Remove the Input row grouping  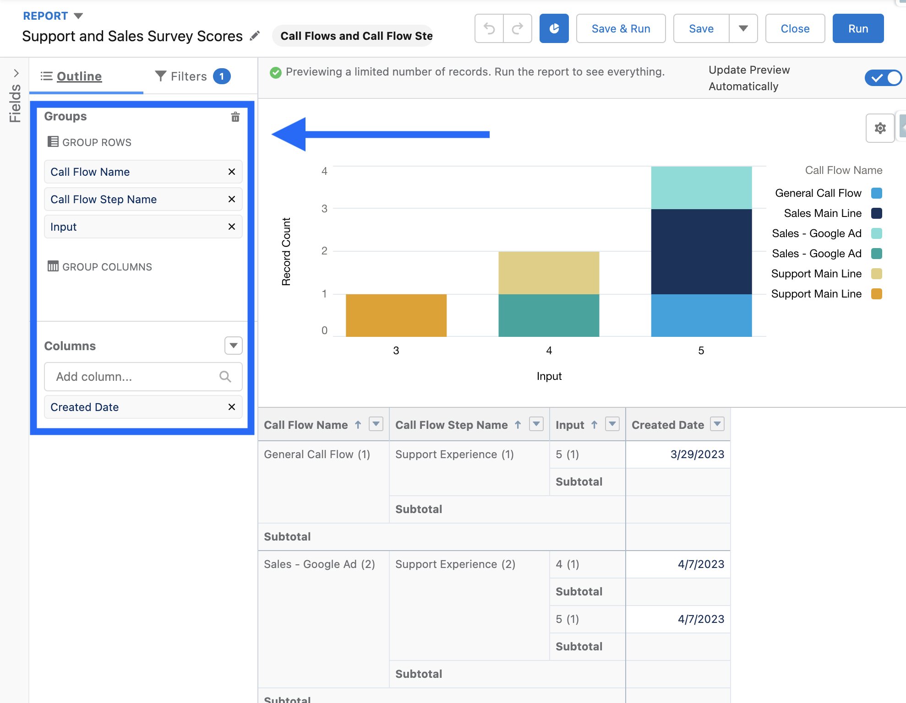tap(232, 227)
